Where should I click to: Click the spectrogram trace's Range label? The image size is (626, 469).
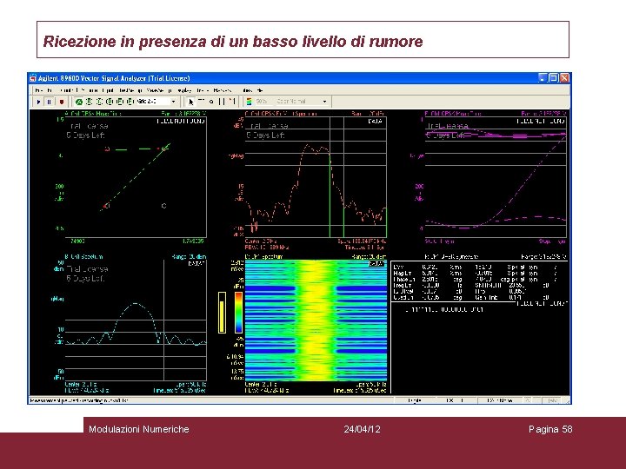[x=369, y=257]
